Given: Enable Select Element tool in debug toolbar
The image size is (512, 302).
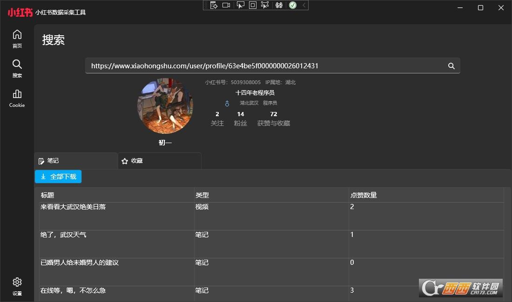Looking at the screenshot, I should coord(241,5).
